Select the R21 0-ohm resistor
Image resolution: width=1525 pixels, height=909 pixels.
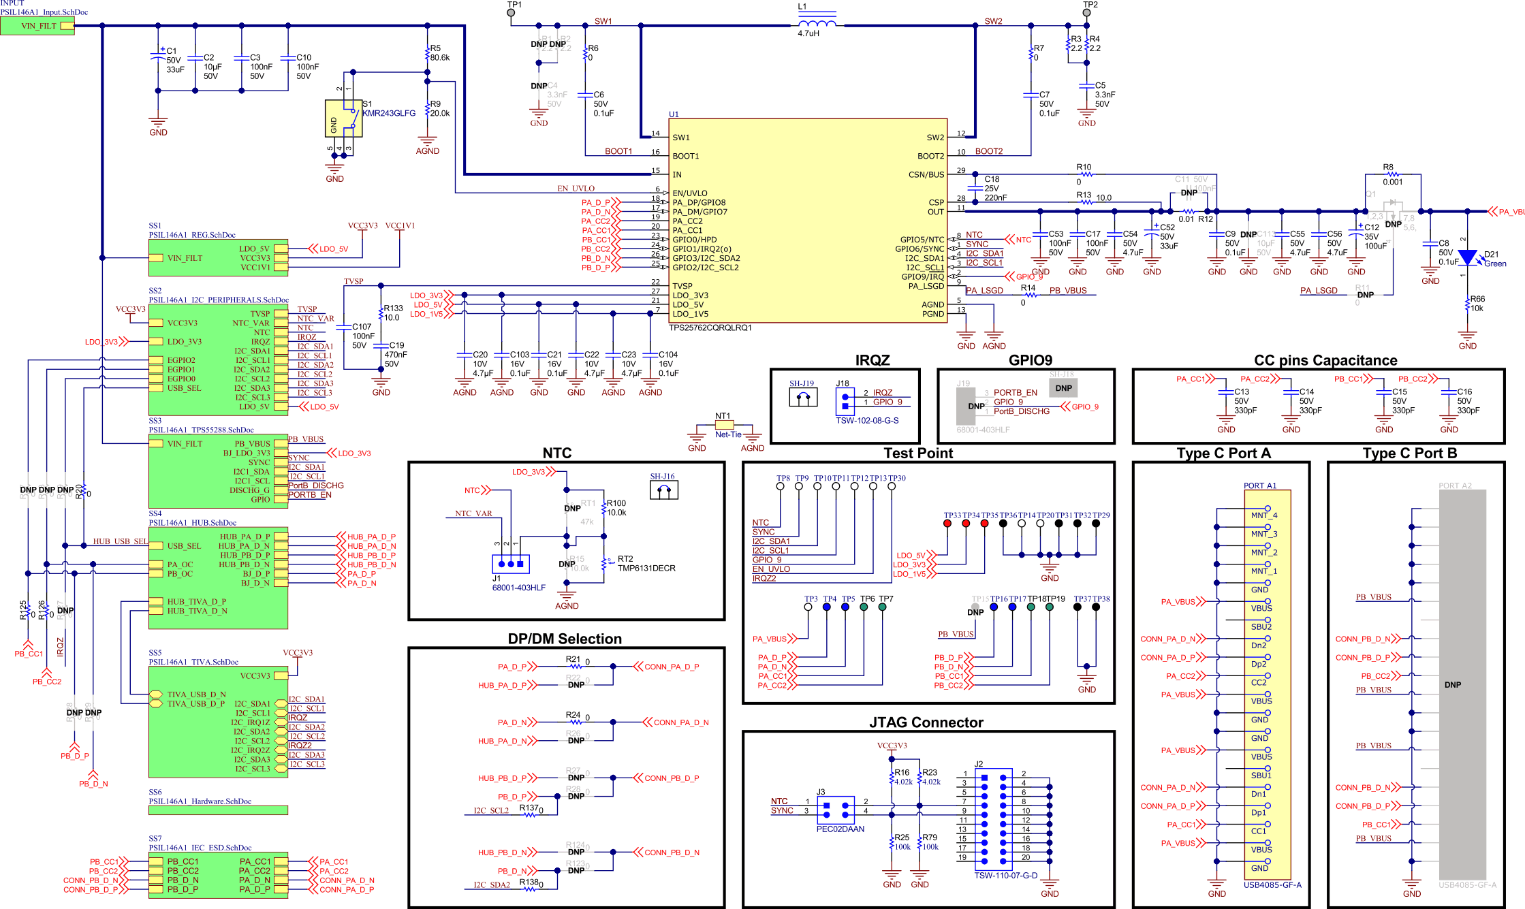click(x=576, y=667)
